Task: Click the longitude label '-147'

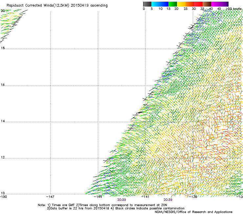Action: tap(50, 197)
